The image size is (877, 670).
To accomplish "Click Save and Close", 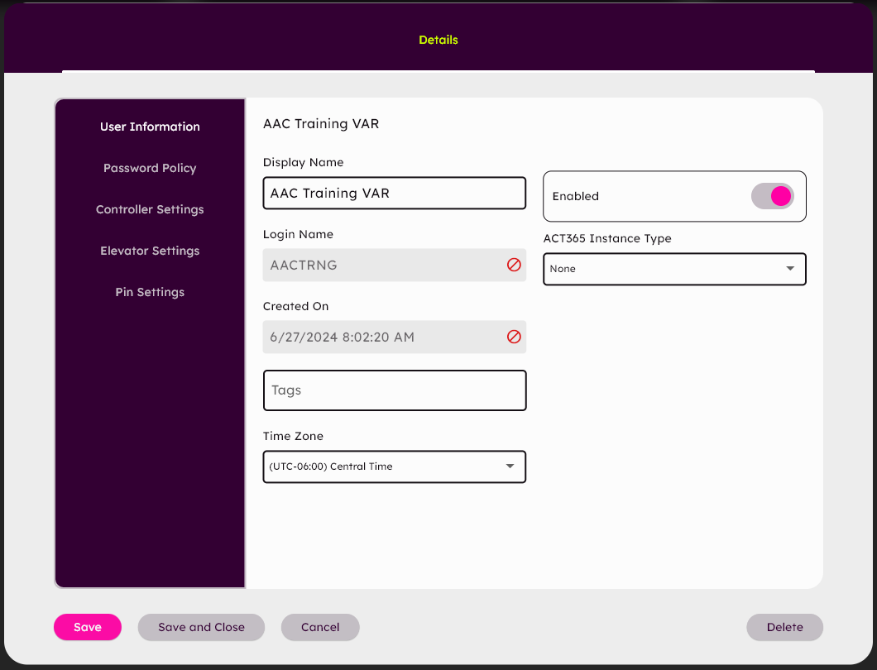I will click(x=201, y=627).
